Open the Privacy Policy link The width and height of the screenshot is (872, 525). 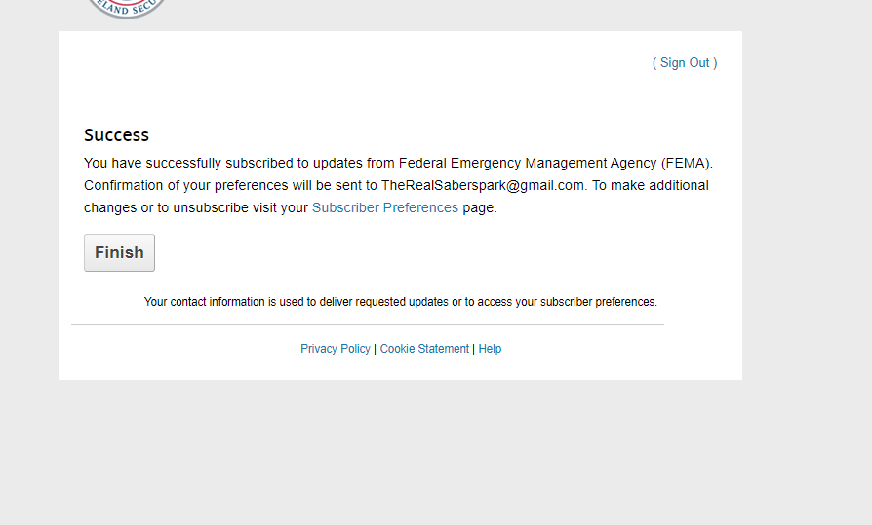[x=336, y=349]
